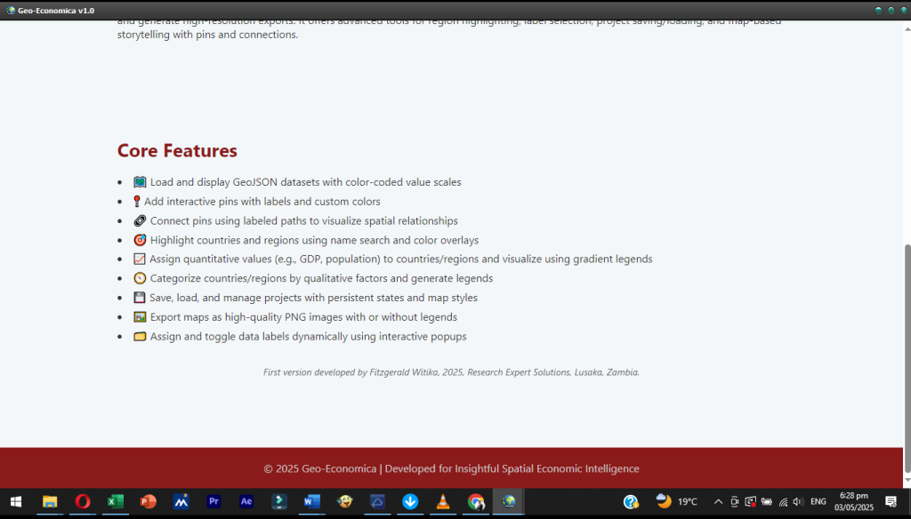This screenshot has width=911, height=519.
Task: Click the ENG language indicator
Action: [818, 502]
